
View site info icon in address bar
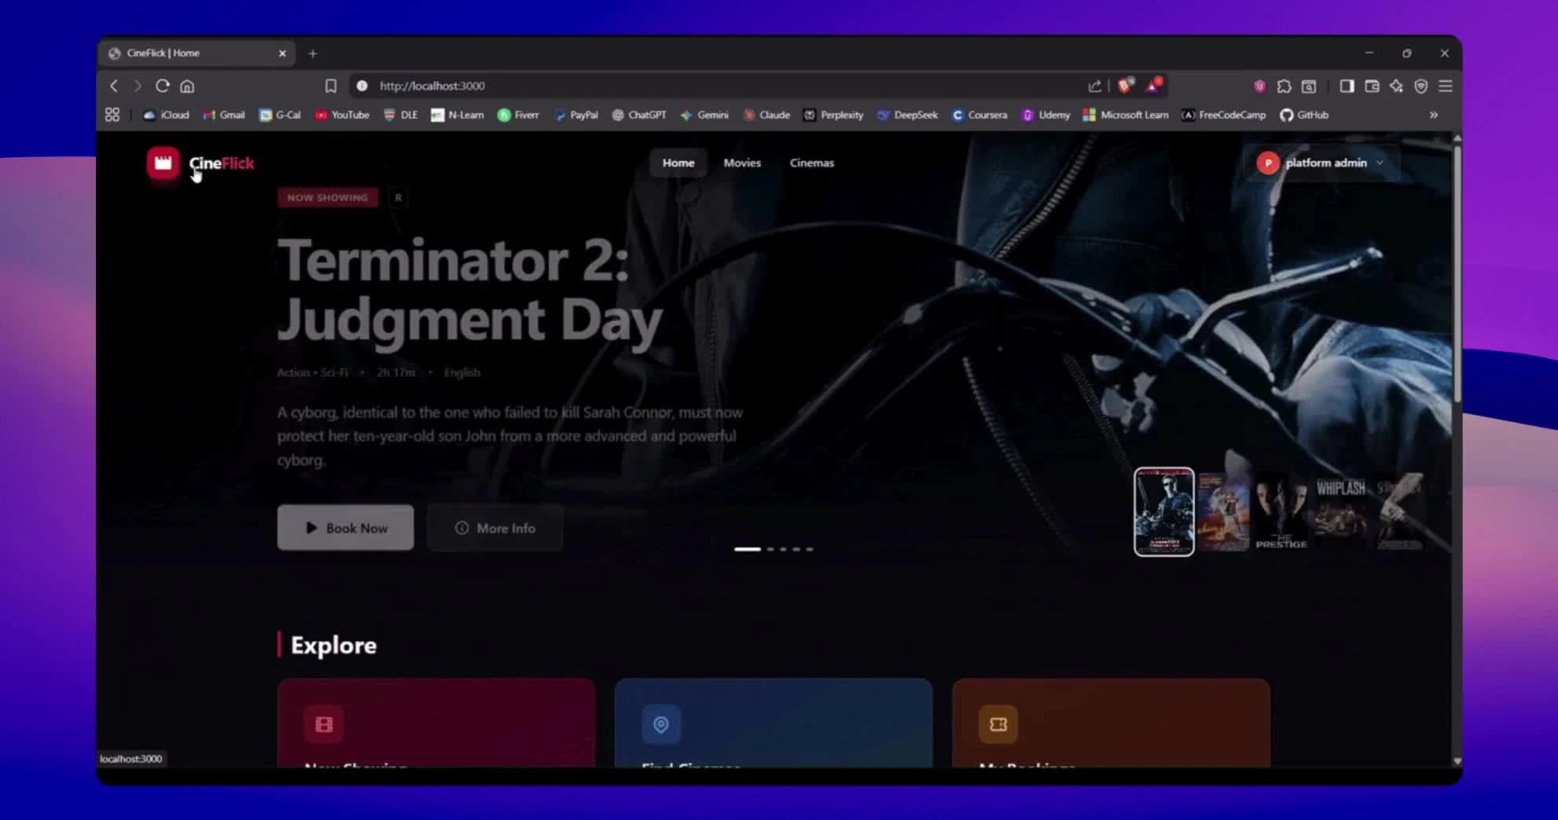(x=362, y=86)
